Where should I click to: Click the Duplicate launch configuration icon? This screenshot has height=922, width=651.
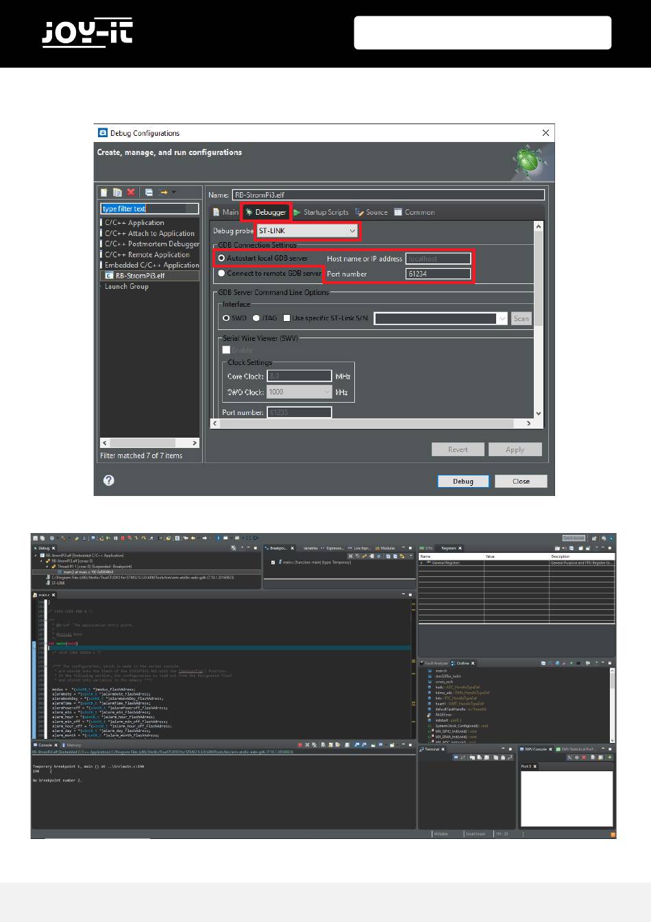coord(117,193)
